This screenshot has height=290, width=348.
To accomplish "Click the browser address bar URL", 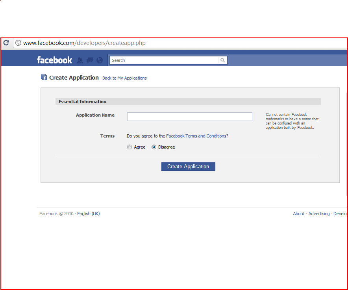I will click(x=84, y=43).
